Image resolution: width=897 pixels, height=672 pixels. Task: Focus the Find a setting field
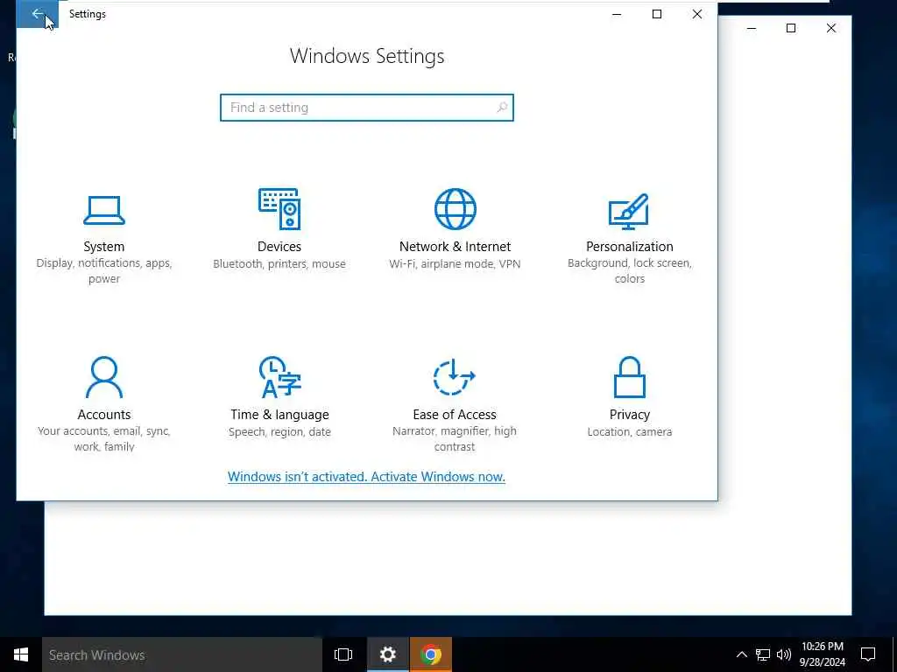[367, 108]
